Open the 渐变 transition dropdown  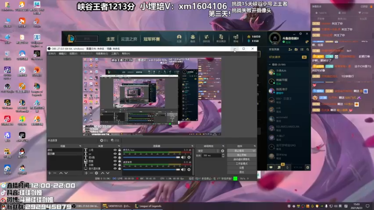(x=208, y=151)
